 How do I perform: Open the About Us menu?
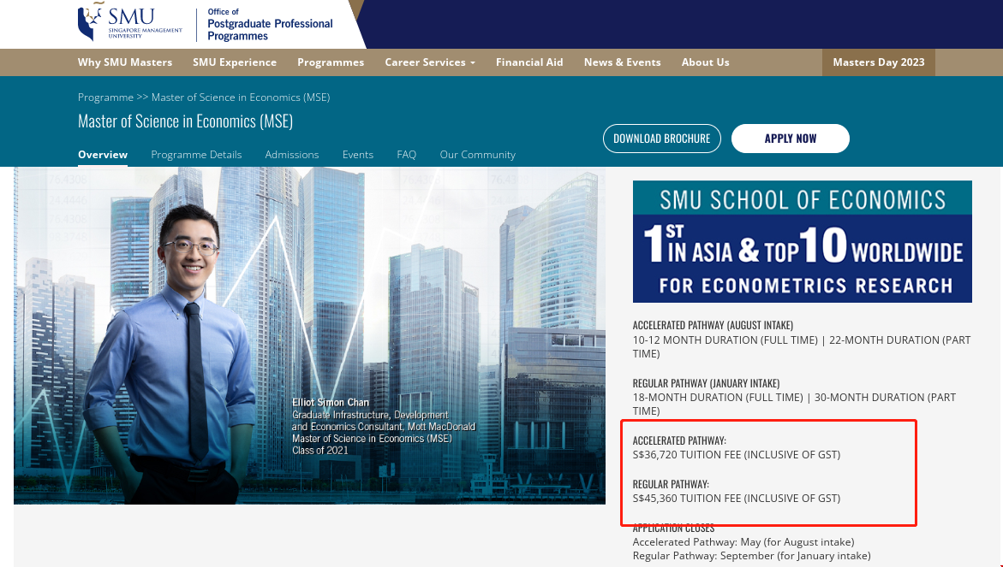[x=705, y=62]
